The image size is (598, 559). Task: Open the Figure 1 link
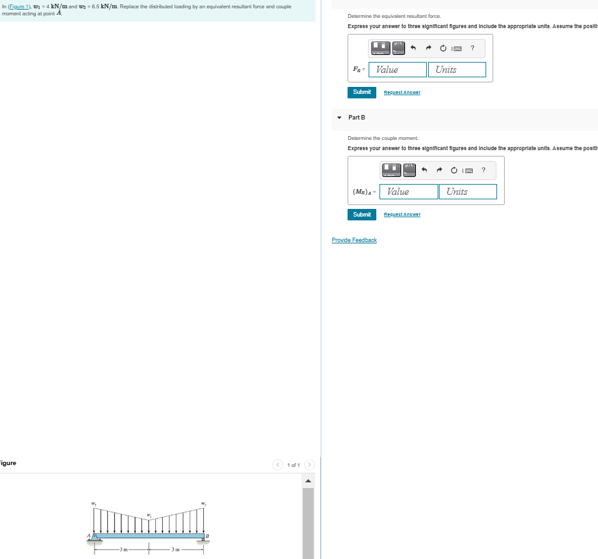tap(19, 6)
